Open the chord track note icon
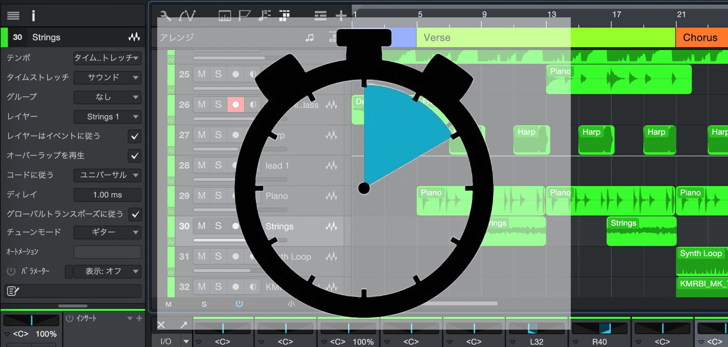Viewport: 728px width, 347px height. point(265,16)
